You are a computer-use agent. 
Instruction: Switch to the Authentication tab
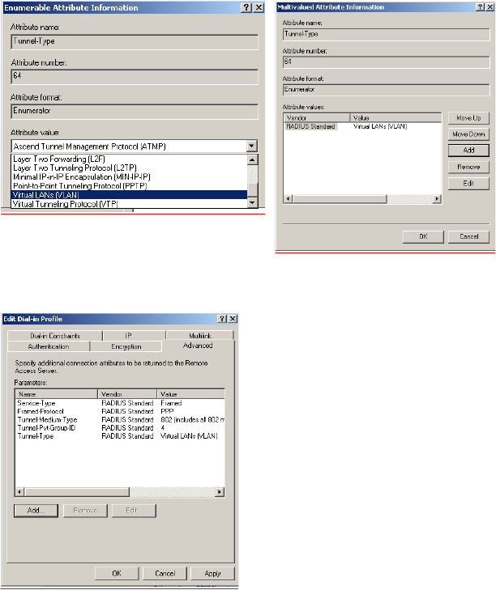click(x=49, y=346)
